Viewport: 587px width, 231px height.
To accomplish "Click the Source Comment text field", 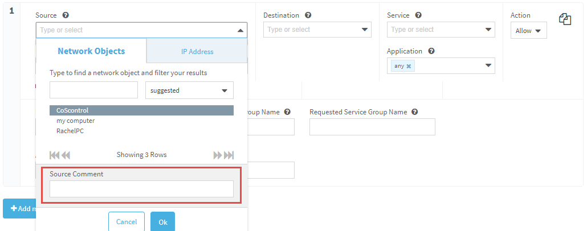I will 141,189.
